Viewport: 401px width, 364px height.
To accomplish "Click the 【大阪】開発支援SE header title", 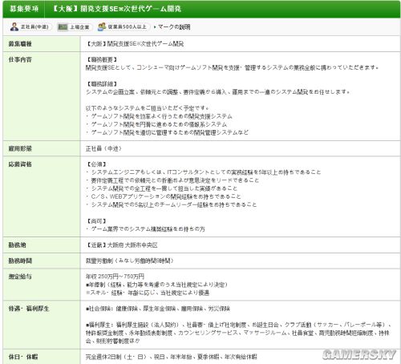I will point(116,9).
